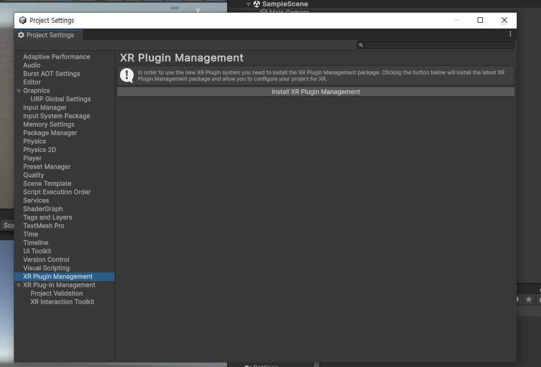Open Input Manager settings
Viewport: 541px width, 367px height.
pyautogui.click(x=45, y=107)
